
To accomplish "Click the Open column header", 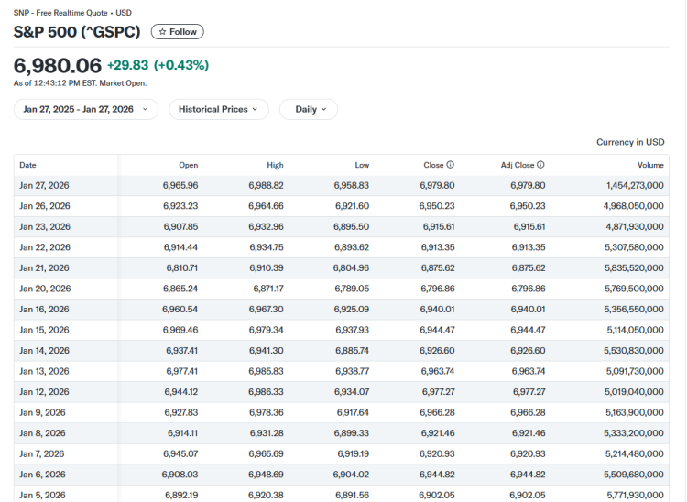I will (x=188, y=165).
